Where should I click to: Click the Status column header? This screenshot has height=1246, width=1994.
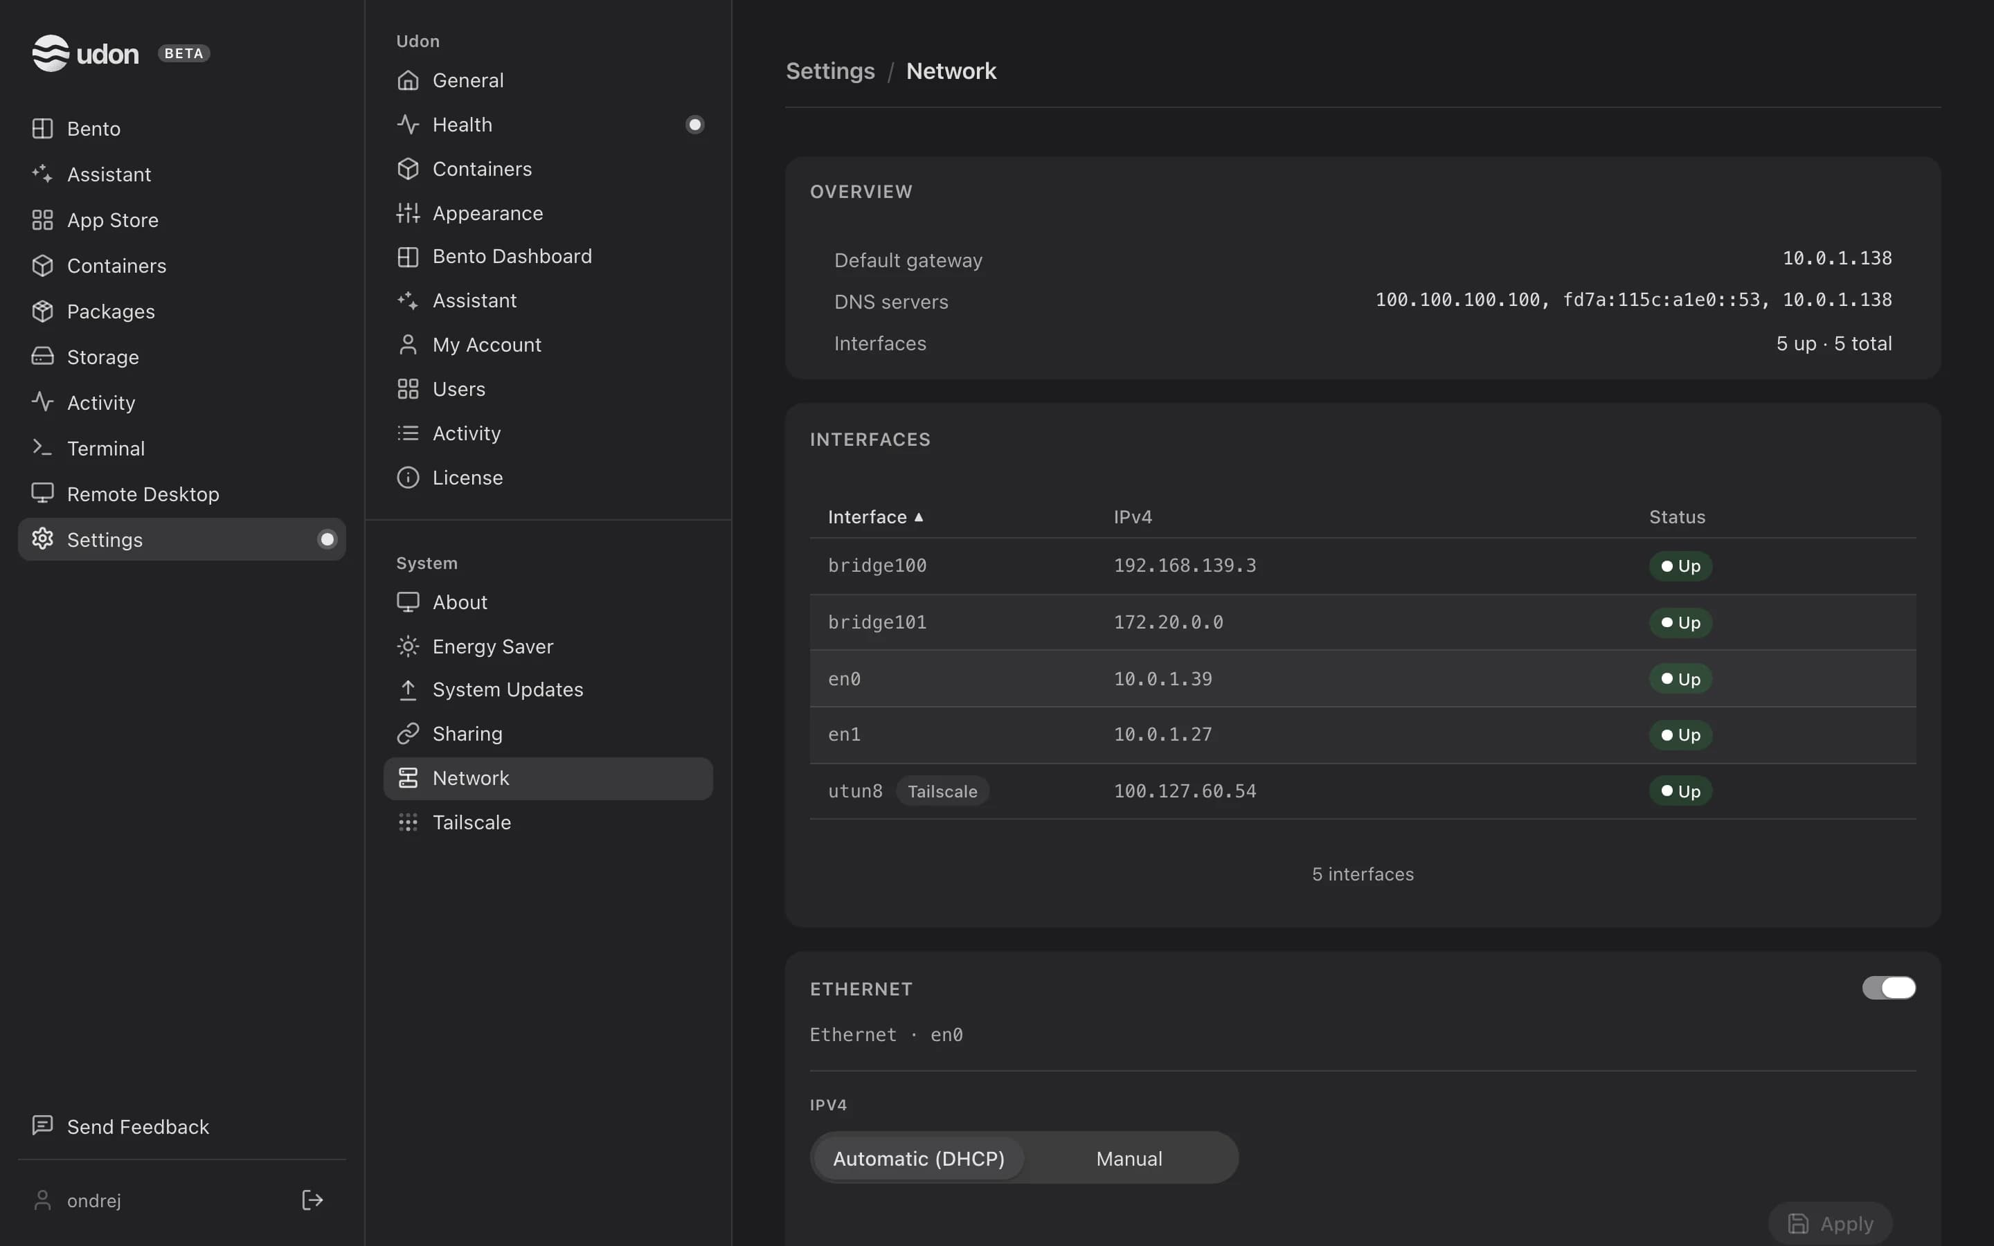pyautogui.click(x=1677, y=516)
